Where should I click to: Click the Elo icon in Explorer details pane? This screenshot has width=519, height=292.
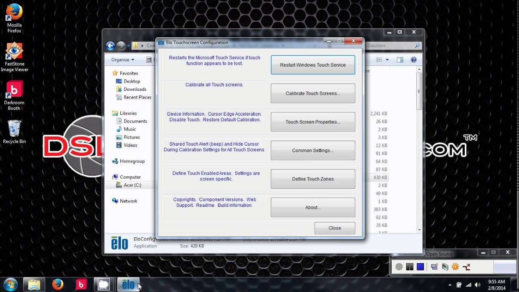[120, 243]
